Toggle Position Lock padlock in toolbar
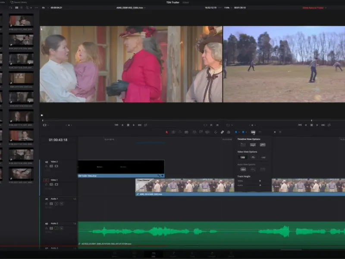This screenshot has height=259, width=345. click(x=229, y=132)
